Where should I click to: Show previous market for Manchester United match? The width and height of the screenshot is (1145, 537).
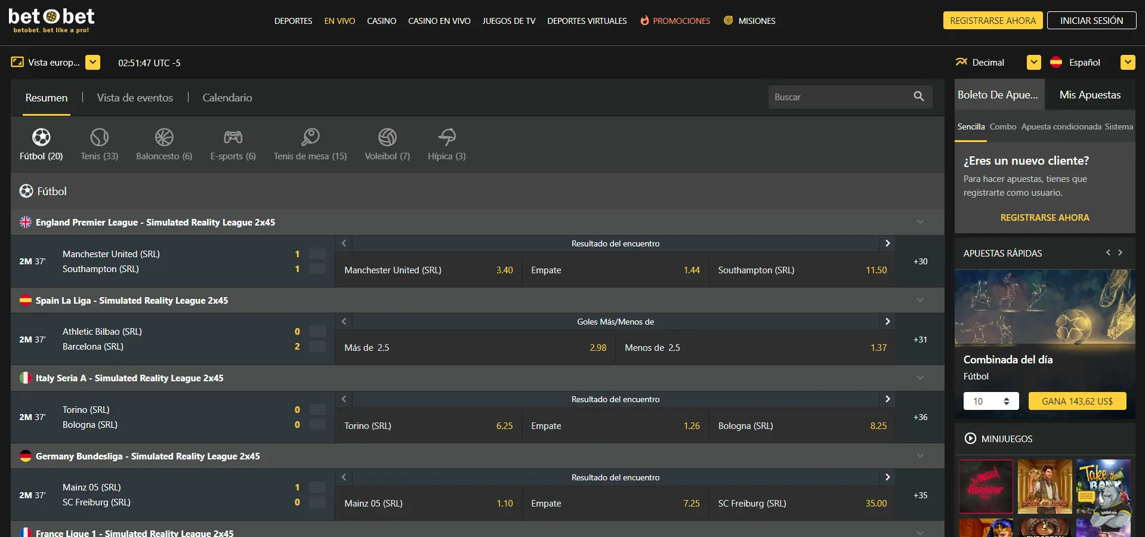[344, 243]
